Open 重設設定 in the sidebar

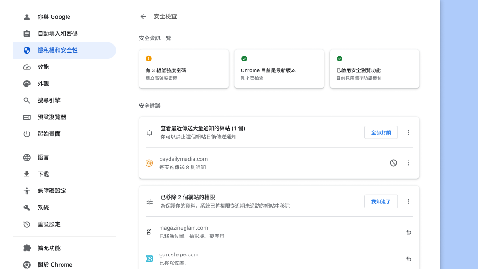click(x=64, y=224)
